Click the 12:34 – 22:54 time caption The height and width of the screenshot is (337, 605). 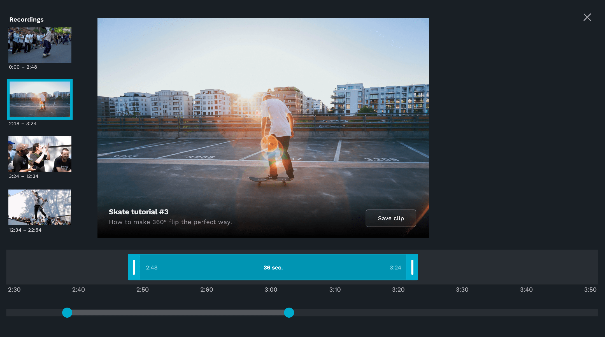[x=25, y=230]
